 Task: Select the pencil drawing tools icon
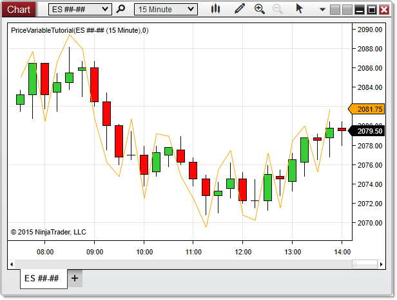click(240, 9)
